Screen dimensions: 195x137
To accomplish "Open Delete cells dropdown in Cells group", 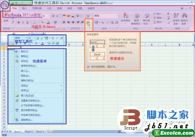I will pos(158,18).
